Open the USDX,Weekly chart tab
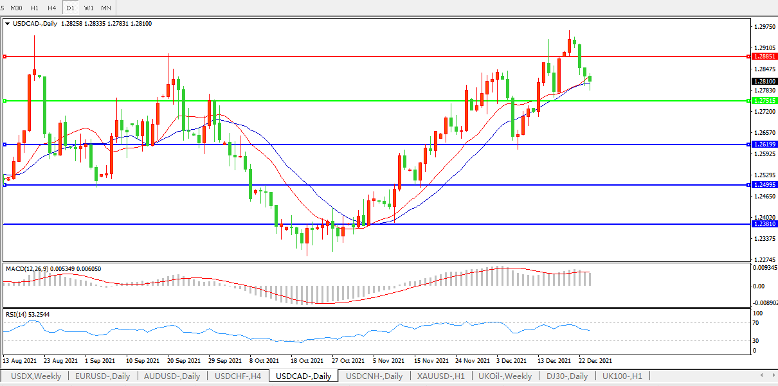The height and width of the screenshot is (386, 778). [36, 376]
